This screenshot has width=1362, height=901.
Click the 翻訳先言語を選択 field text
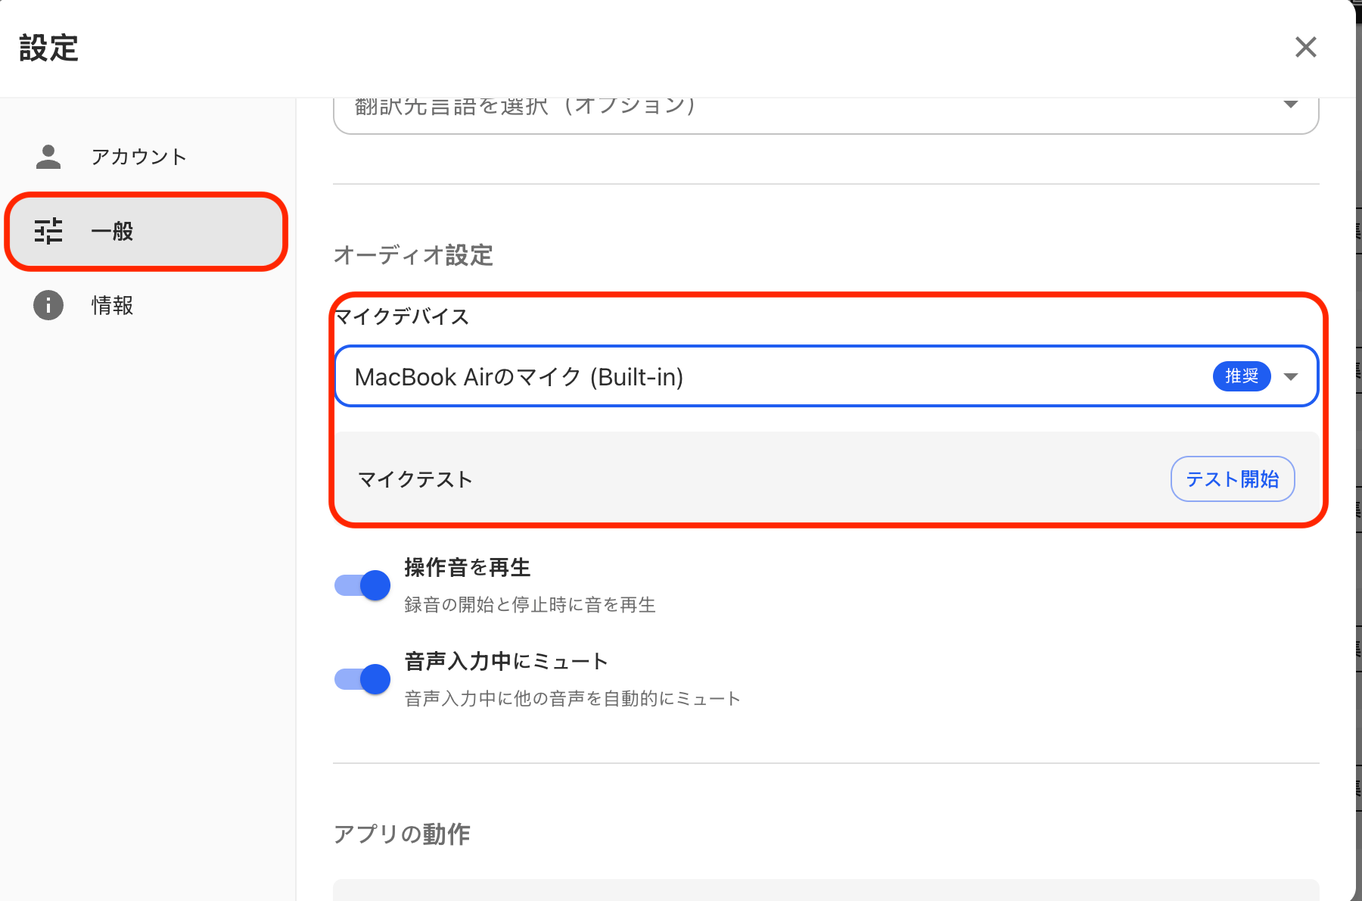(x=525, y=107)
